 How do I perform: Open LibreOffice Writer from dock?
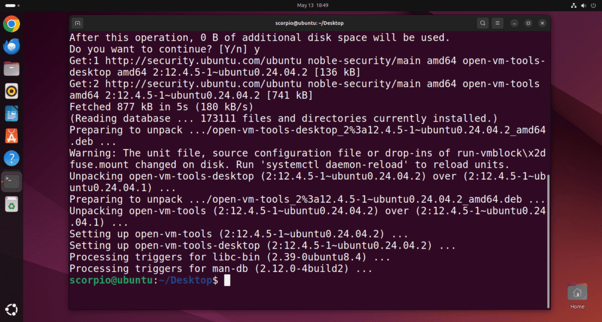pos(12,113)
